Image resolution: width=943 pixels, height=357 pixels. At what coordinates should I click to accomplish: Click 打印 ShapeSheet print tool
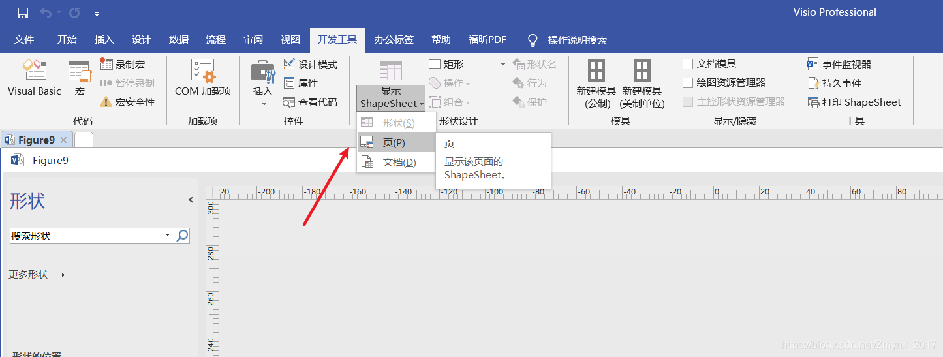(x=854, y=102)
